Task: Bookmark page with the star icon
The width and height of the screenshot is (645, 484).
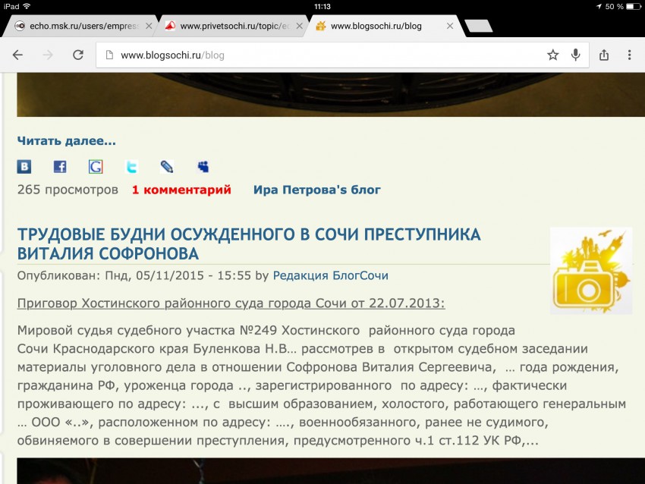Action: click(553, 55)
